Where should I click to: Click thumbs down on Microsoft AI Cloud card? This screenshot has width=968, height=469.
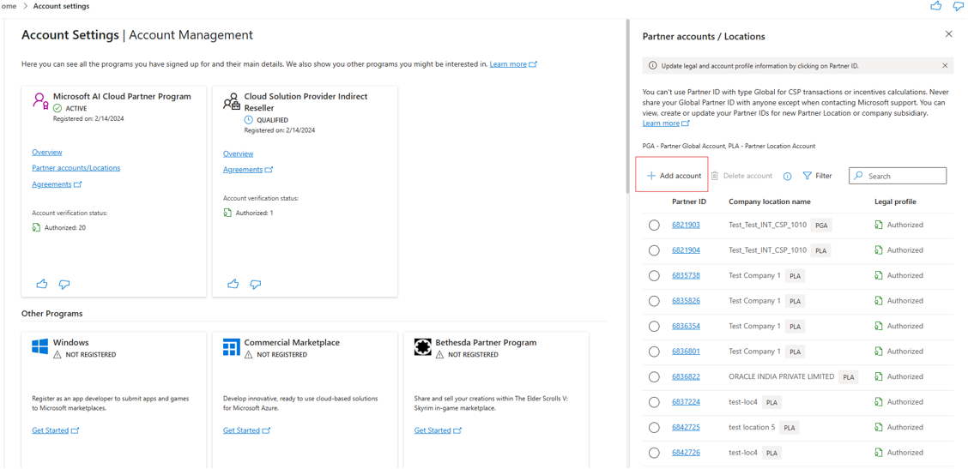point(64,284)
